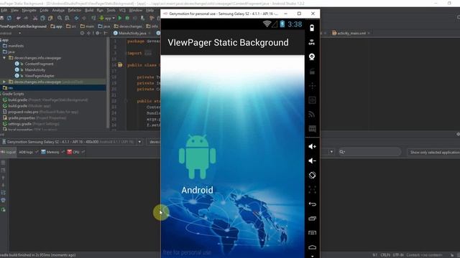Click Genymotion Android back button
The width and height of the screenshot is (460, 258).
(x=312, y=204)
